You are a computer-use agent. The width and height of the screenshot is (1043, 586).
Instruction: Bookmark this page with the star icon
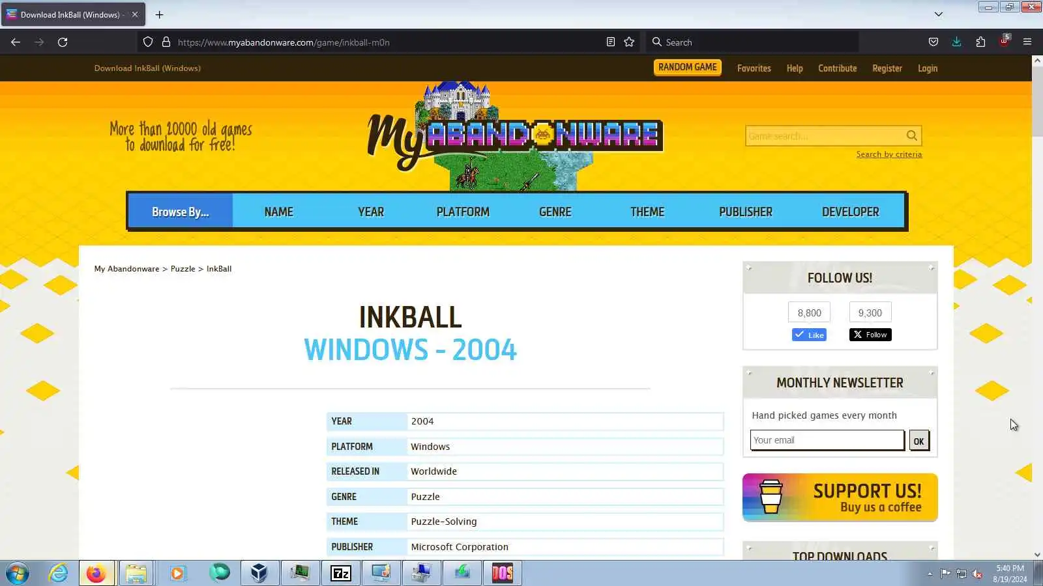(x=629, y=42)
